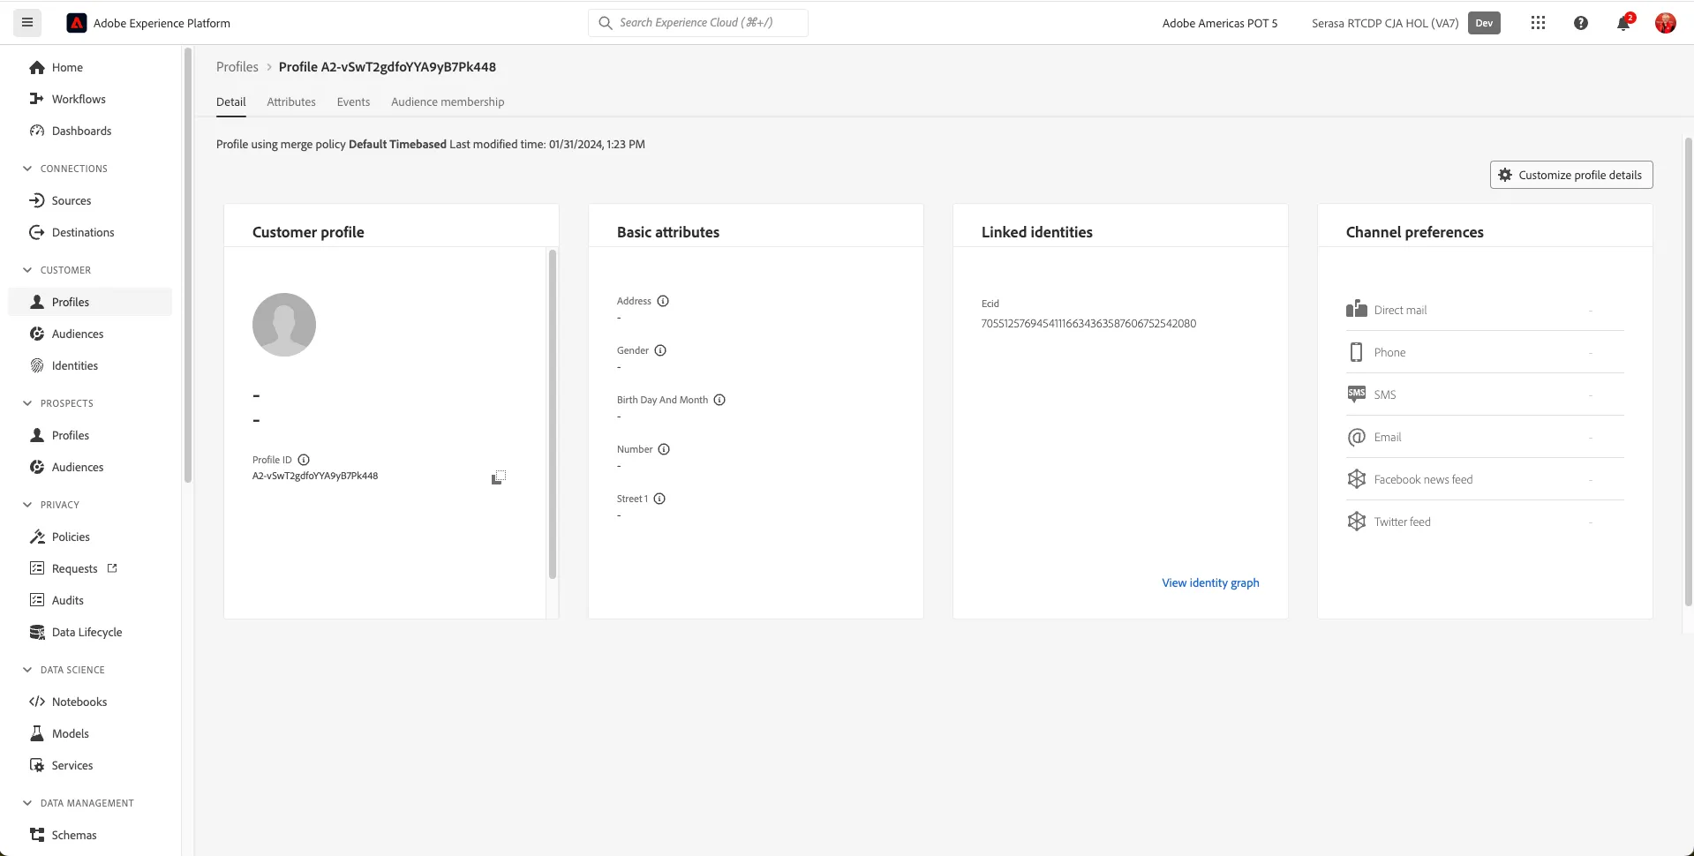Open Audiences under Customer section
The width and height of the screenshot is (1694, 856).
(90, 334)
